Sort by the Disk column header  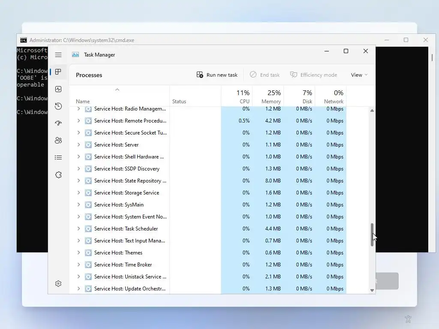coord(299,96)
